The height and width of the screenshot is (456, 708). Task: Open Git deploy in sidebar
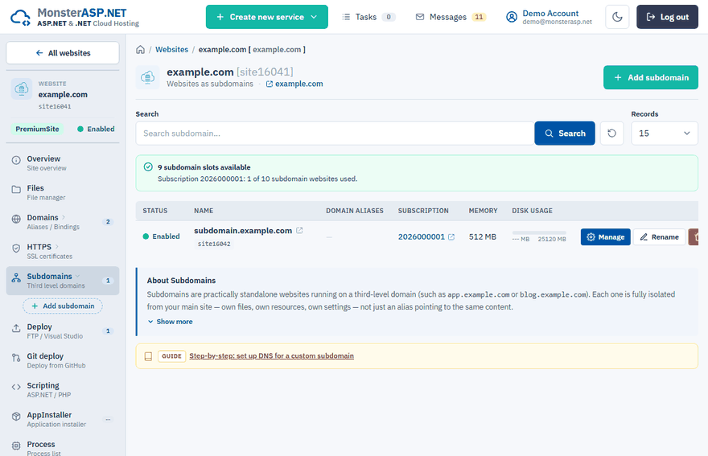[x=63, y=360]
